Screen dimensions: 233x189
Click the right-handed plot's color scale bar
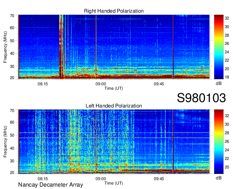pyautogui.click(x=219, y=47)
